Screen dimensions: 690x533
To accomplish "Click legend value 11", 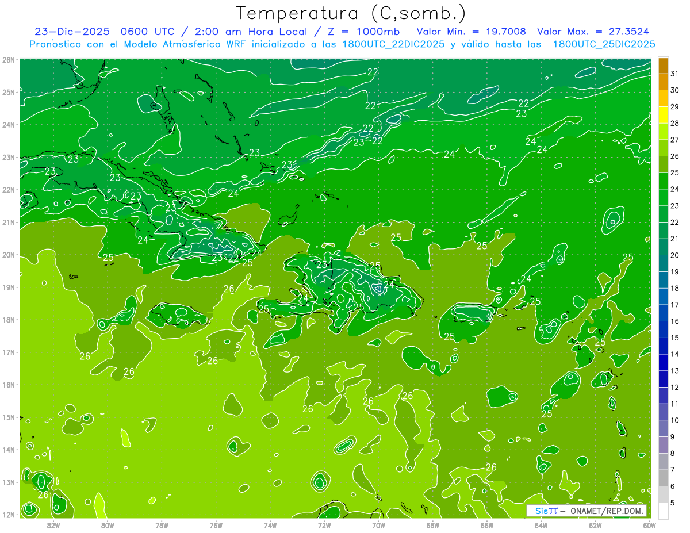I will click(x=674, y=404).
